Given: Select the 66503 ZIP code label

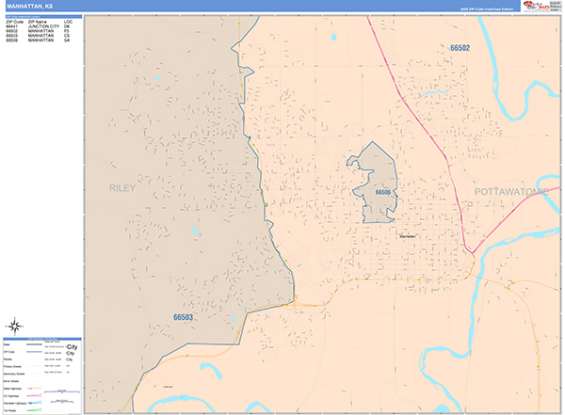Looking at the screenshot, I should tap(182, 318).
